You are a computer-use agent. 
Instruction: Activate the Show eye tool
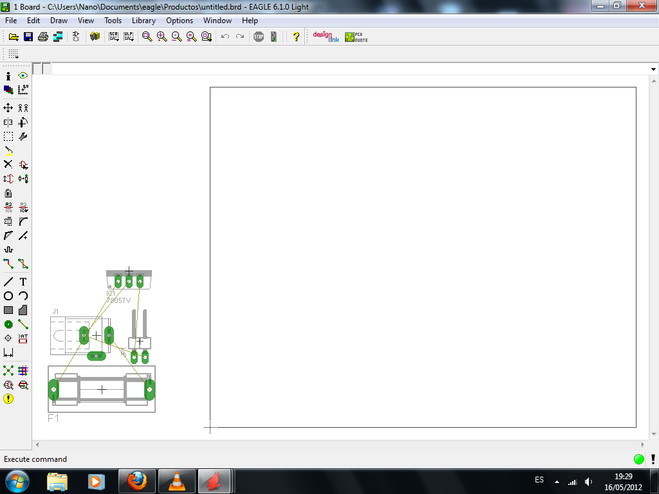click(x=23, y=76)
